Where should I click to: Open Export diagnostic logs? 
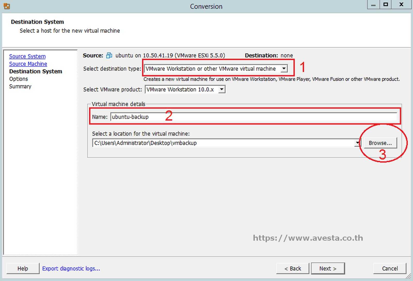[x=71, y=269]
